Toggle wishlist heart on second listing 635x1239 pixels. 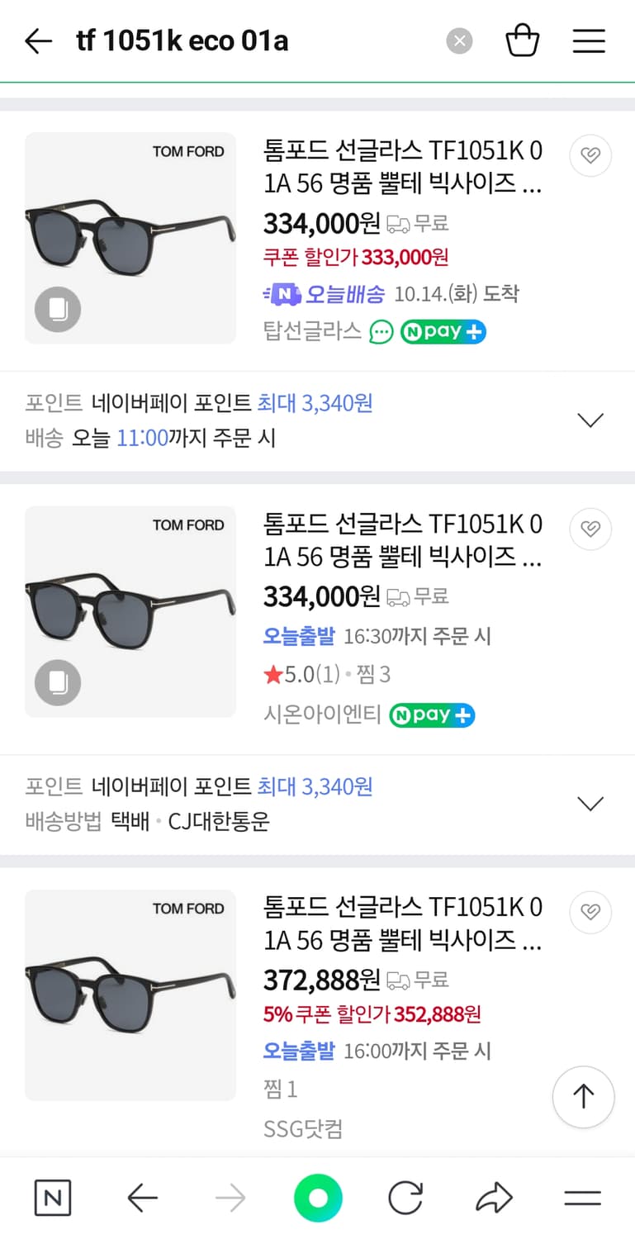(590, 529)
